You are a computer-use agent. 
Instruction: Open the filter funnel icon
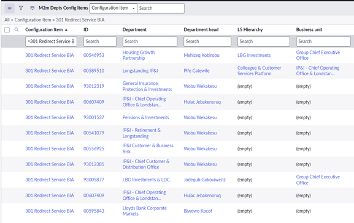(x=21, y=8)
